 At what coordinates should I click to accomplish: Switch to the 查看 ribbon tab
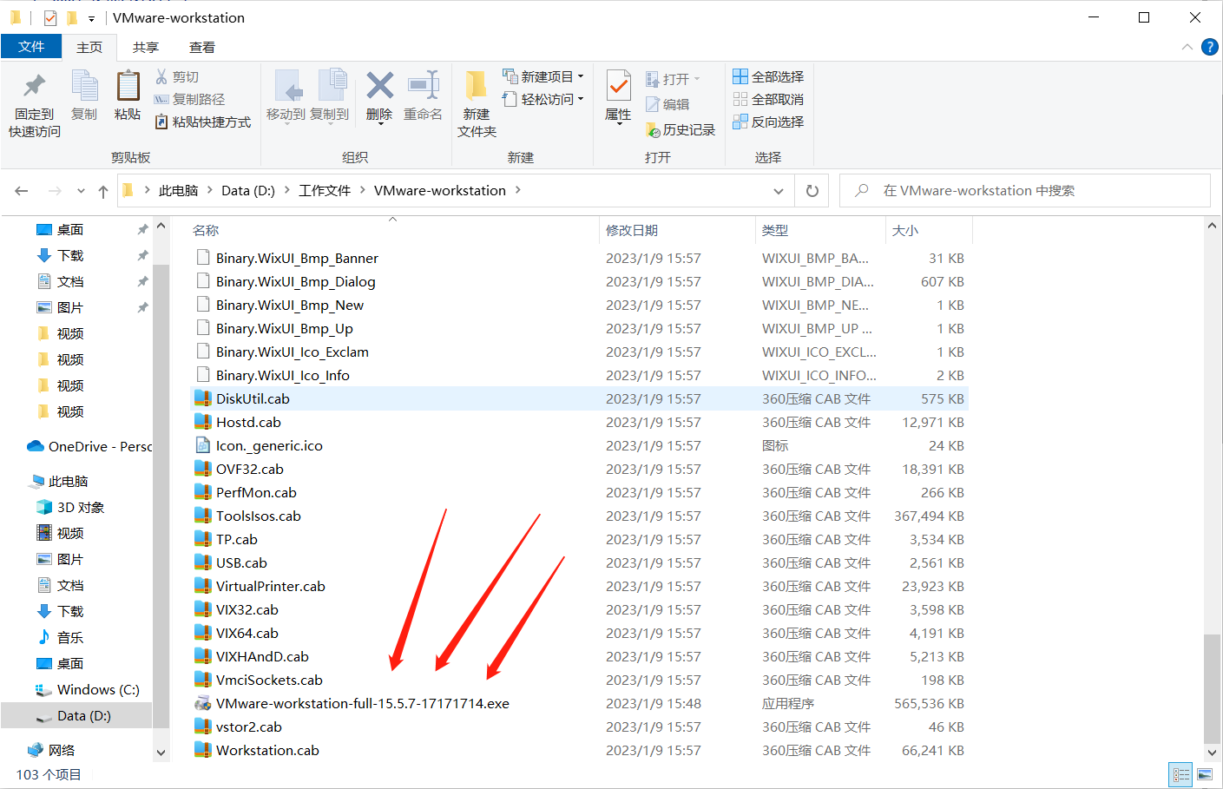(202, 48)
